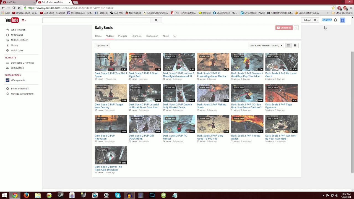Switch to list view layout
354x199 pixels.
coord(295,46)
